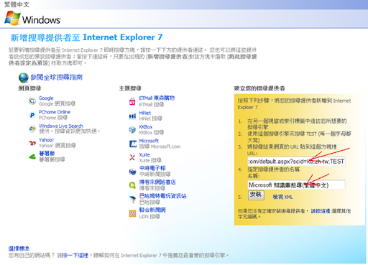The image size is (368, 265).
Task: Click the 安裝 install button
Action: (x=256, y=195)
